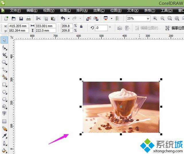Select the Text tool
Image resolution: width=184 pixels, height=154 pixels.
pyautogui.click(x=4, y=113)
